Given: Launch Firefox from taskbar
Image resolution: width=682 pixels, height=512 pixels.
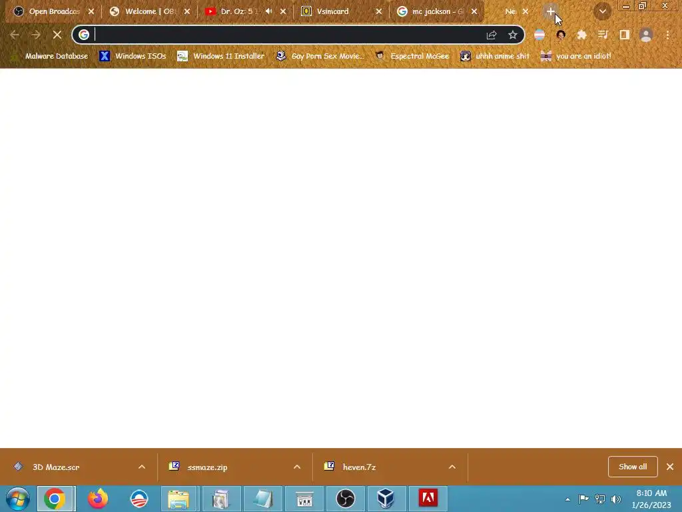Looking at the screenshot, I should click(x=98, y=499).
